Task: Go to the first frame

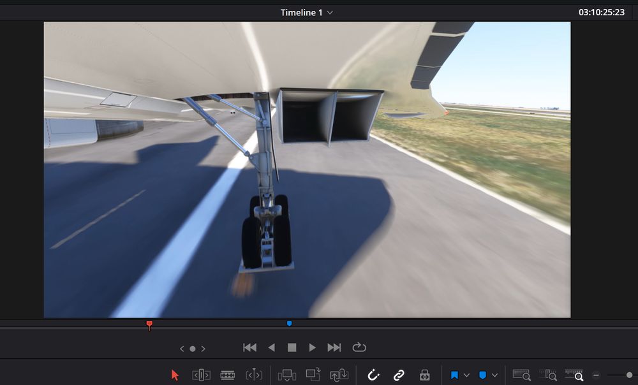Action: coord(250,347)
